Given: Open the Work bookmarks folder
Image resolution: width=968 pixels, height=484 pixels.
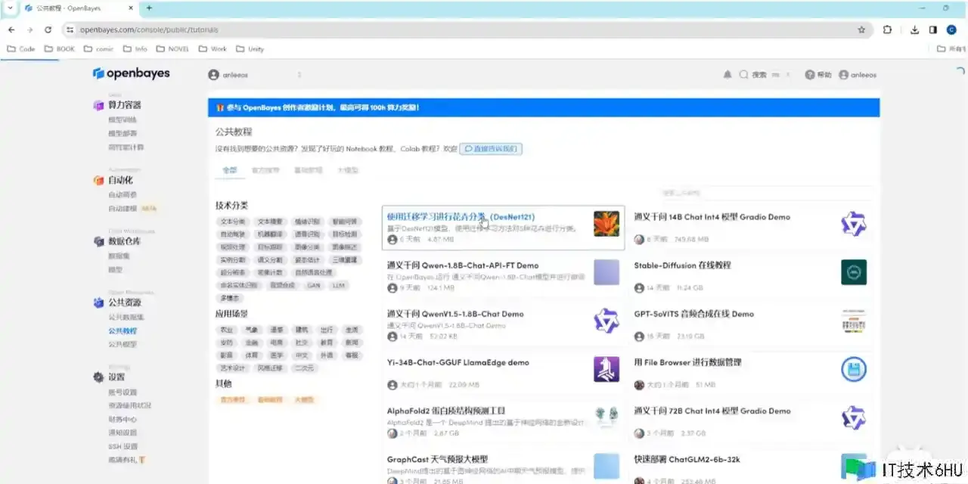Looking at the screenshot, I should coord(213,48).
